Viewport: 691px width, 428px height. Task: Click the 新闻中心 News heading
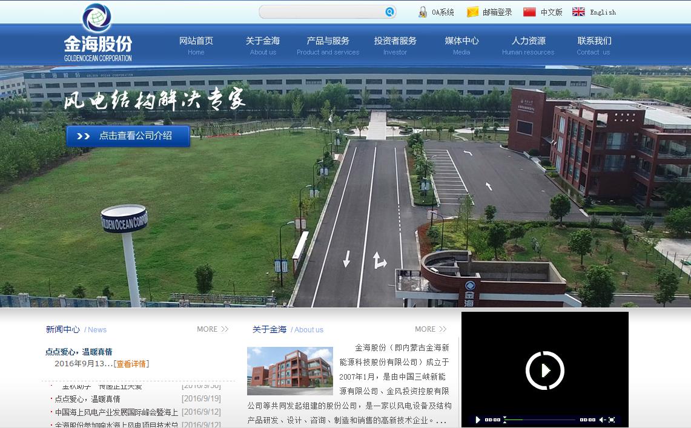[x=76, y=329]
